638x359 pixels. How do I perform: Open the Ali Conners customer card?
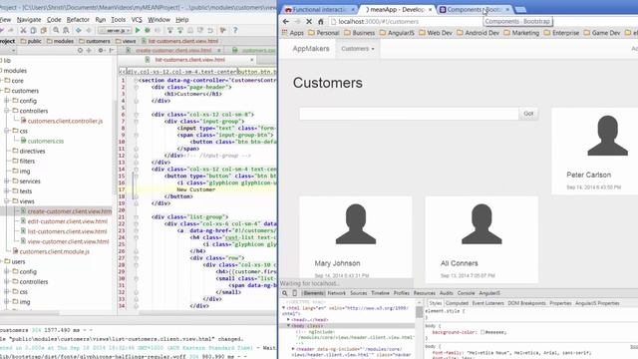pos(481,239)
